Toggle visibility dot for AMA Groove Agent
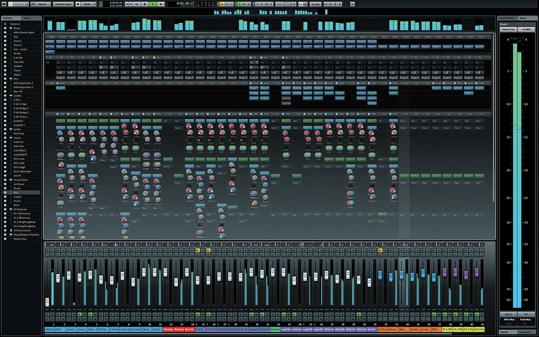Image resolution: width=539 pixels, height=337 pixels. pyautogui.click(x=5, y=32)
